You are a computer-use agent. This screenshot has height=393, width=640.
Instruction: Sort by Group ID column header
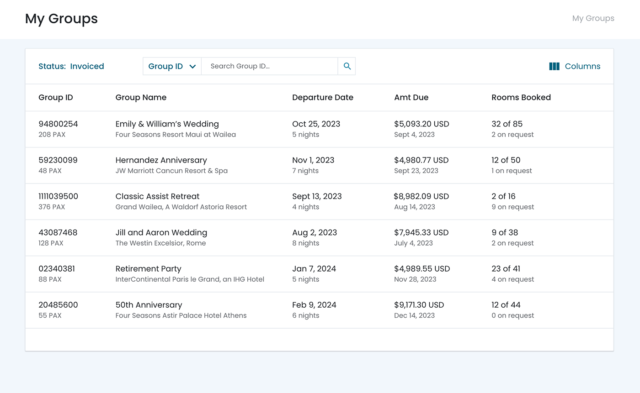pos(56,97)
